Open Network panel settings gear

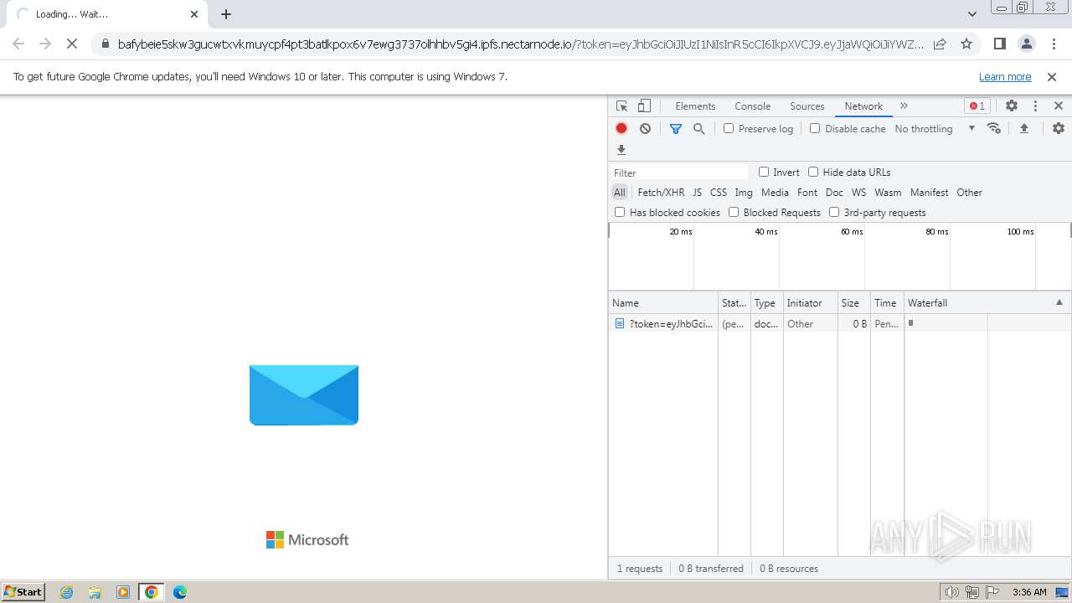tap(1059, 128)
